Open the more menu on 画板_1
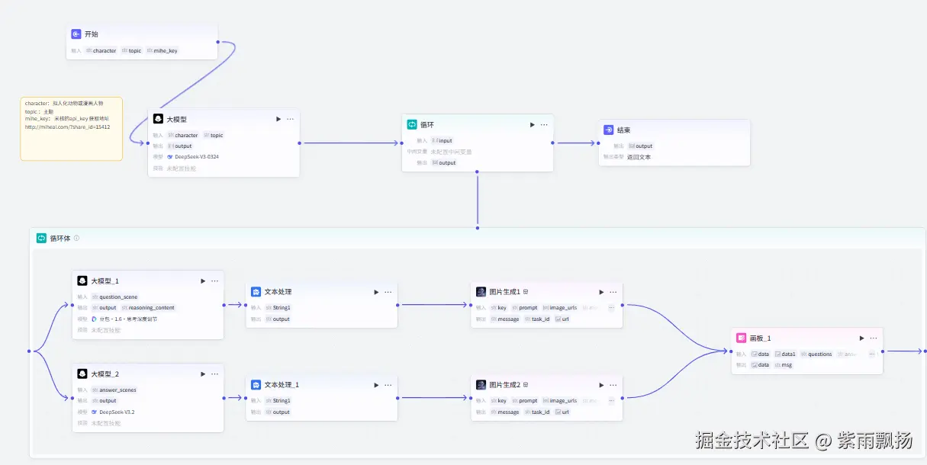The width and height of the screenshot is (927, 465). coord(873,338)
